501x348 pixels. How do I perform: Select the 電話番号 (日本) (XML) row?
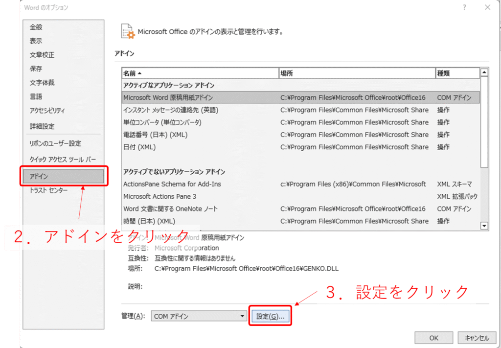(301, 135)
